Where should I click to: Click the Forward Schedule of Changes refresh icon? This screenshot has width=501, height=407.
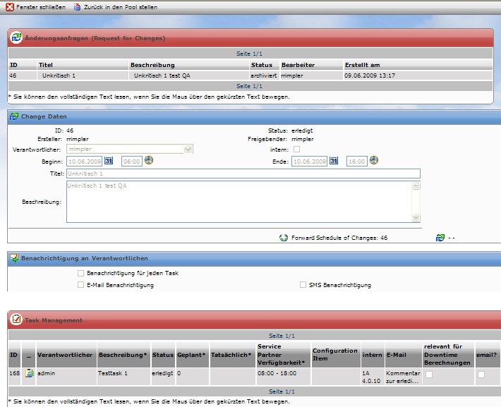click(x=284, y=238)
